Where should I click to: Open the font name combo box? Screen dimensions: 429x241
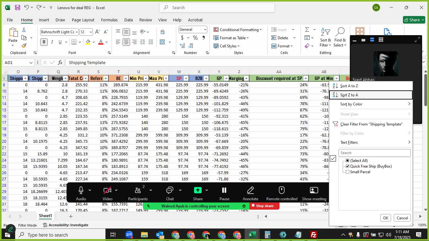(59, 32)
